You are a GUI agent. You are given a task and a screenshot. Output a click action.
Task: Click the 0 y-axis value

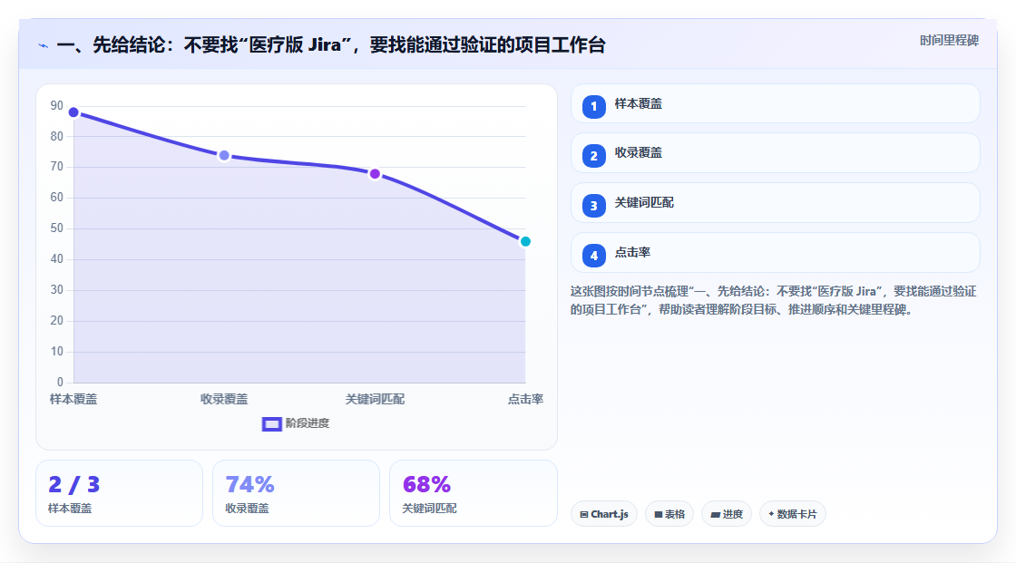pos(60,383)
